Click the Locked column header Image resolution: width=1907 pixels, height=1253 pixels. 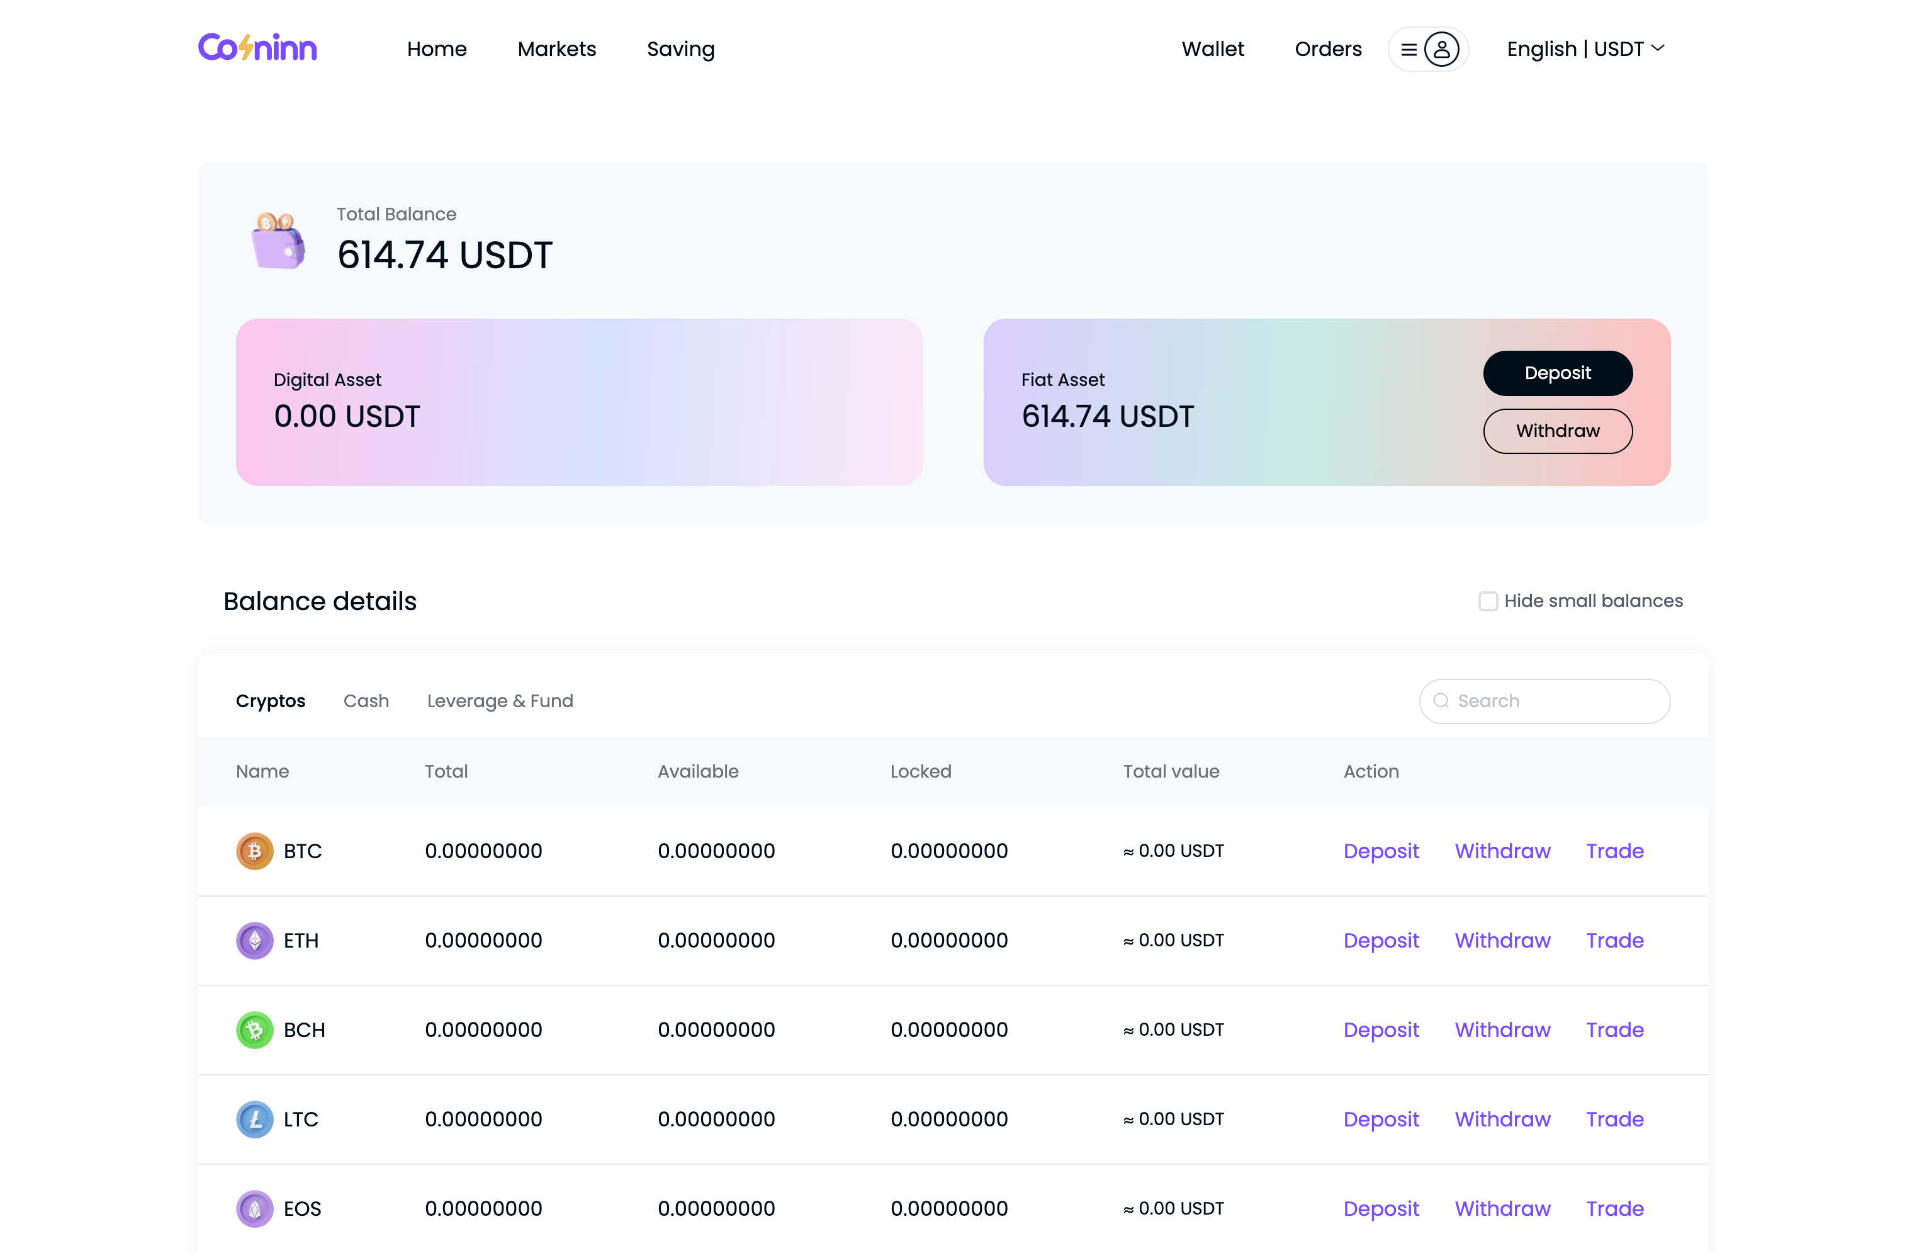point(921,771)
